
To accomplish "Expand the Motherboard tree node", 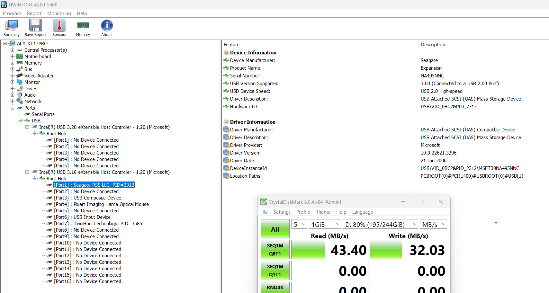I will pyautogui.click(x=12, y=56).
